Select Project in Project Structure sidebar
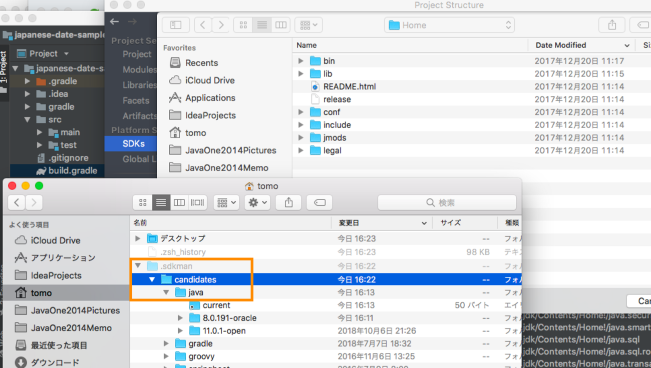This screenshot has width=651, height=368. 137,54
